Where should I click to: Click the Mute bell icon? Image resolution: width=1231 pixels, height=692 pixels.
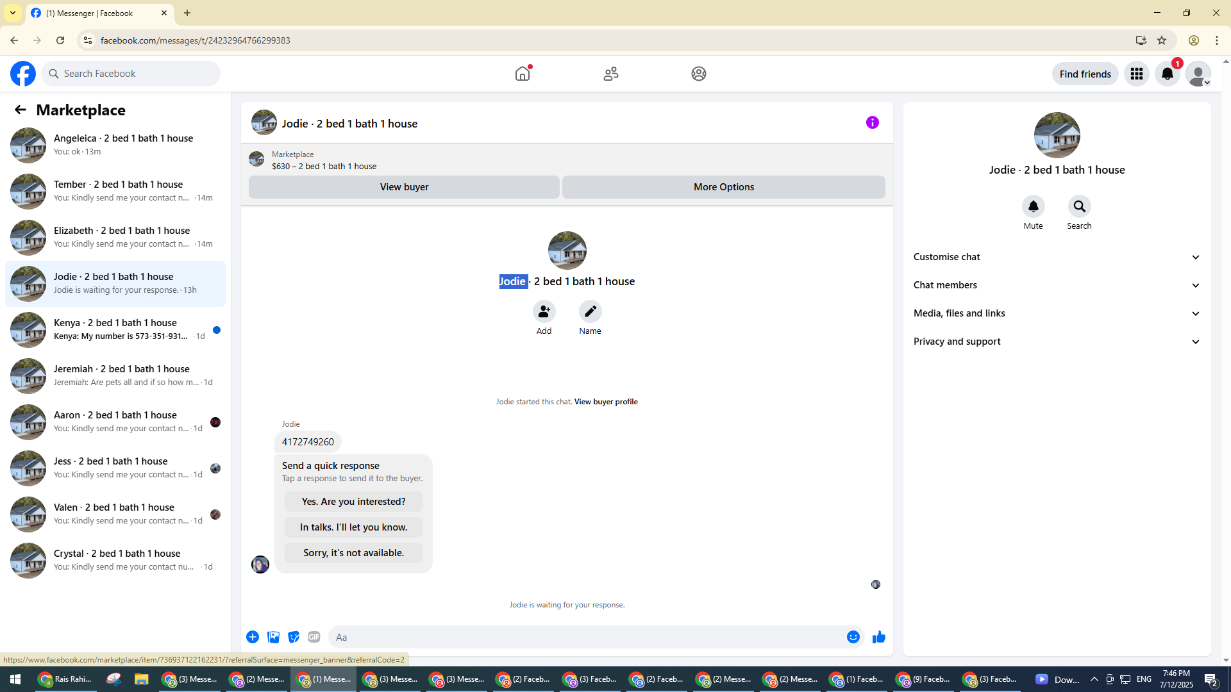click(x=1033, y=206)
